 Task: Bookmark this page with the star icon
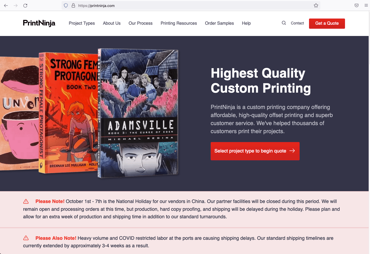tap(316, 5)
